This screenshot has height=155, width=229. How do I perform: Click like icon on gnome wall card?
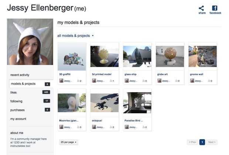[209, 81]
